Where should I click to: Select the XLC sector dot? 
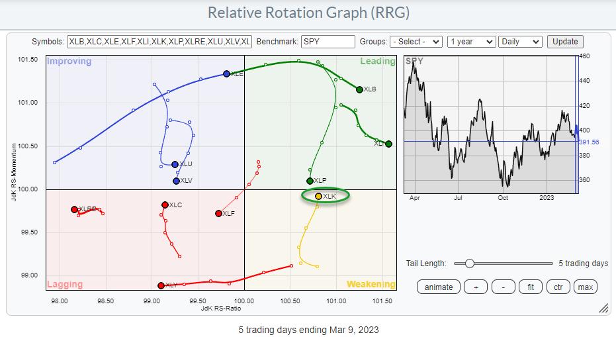(x=165, y=205)
